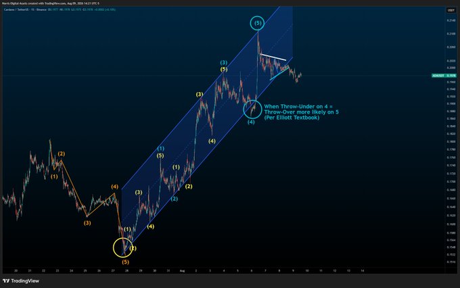Select the cyan (3) wave label

223,62
